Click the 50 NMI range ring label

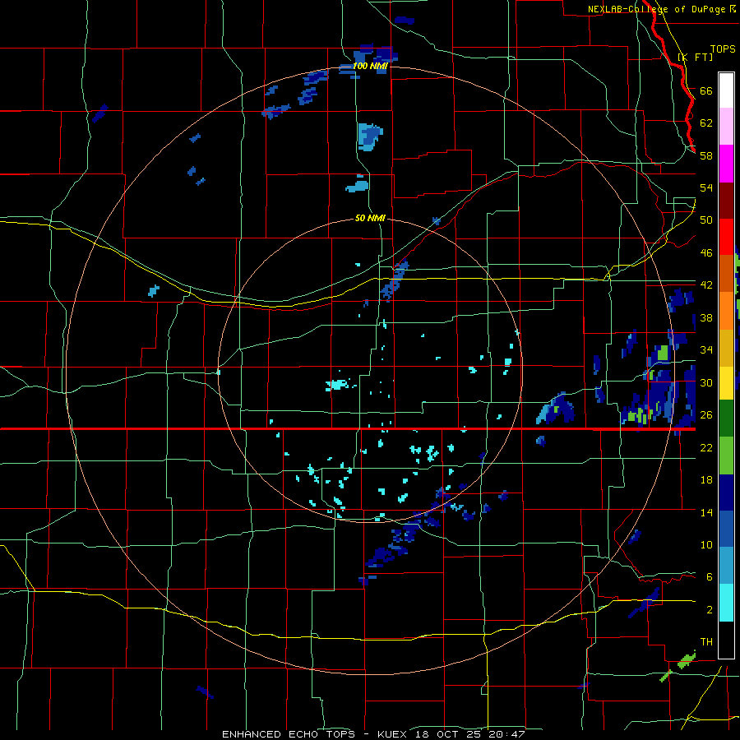370,218
